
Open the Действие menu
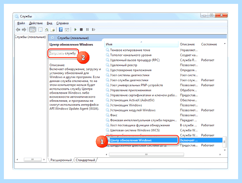[x=36, y=23]
